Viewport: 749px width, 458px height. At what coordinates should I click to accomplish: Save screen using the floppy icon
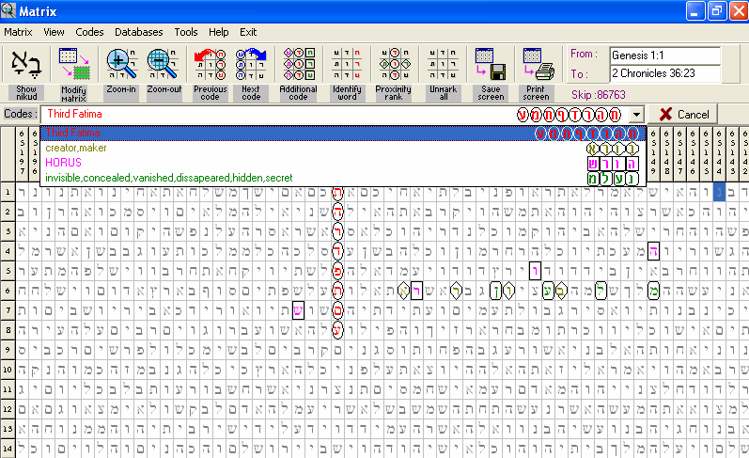490,64
